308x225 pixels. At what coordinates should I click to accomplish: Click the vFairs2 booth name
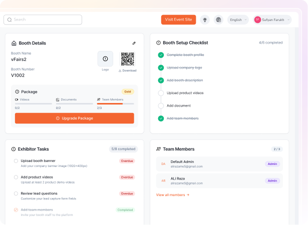(x=19, y=59)
